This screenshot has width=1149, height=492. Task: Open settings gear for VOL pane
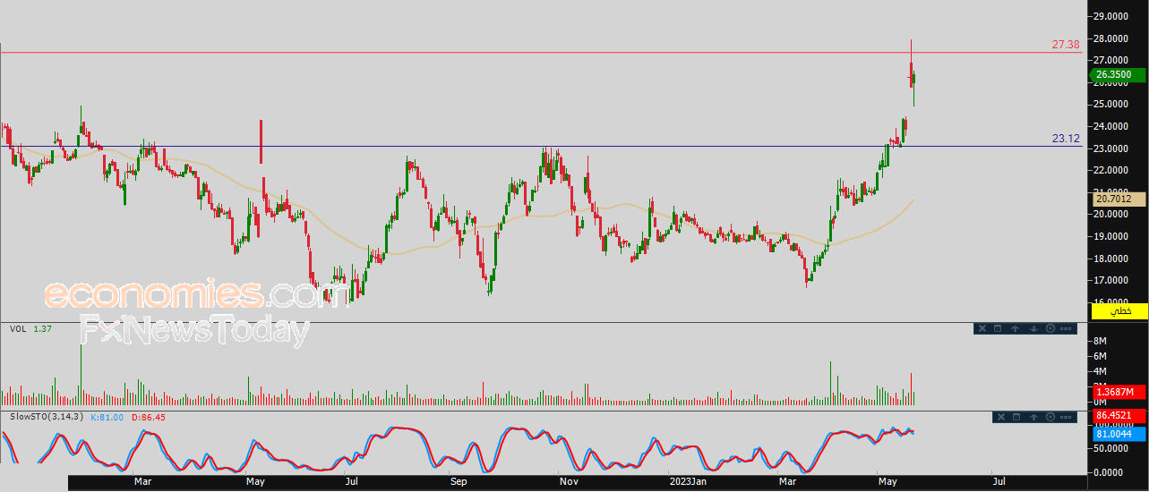click(x=1050, y=328)
